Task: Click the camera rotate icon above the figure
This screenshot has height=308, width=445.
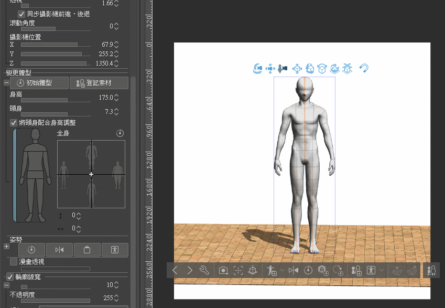Action: [257, 68]
